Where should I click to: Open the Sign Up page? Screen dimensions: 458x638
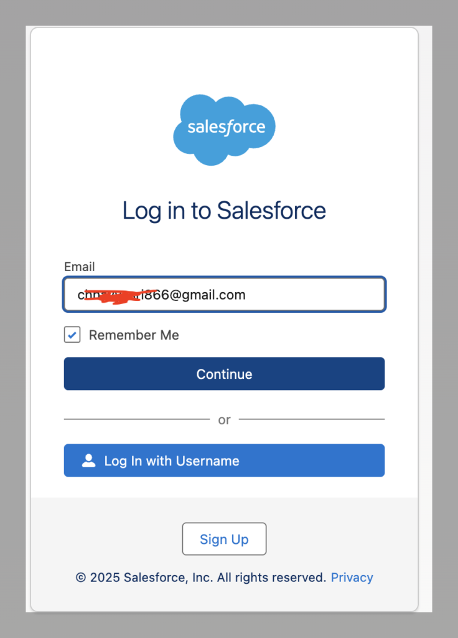pyautogui.click(x=224, y=540)
